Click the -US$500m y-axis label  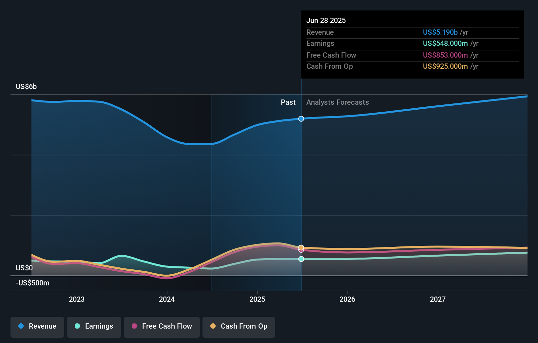(32, 283)
